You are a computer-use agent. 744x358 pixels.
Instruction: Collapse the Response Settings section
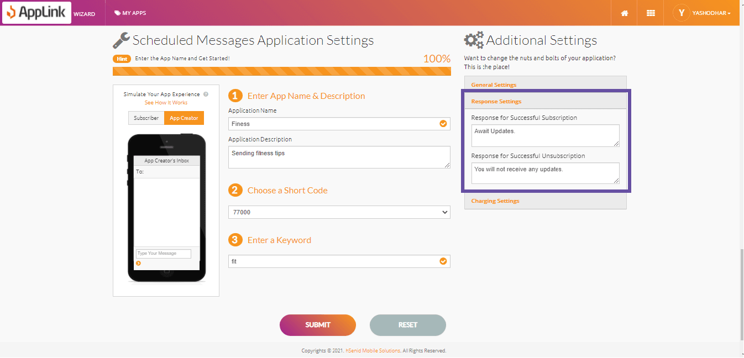point(546,101)
